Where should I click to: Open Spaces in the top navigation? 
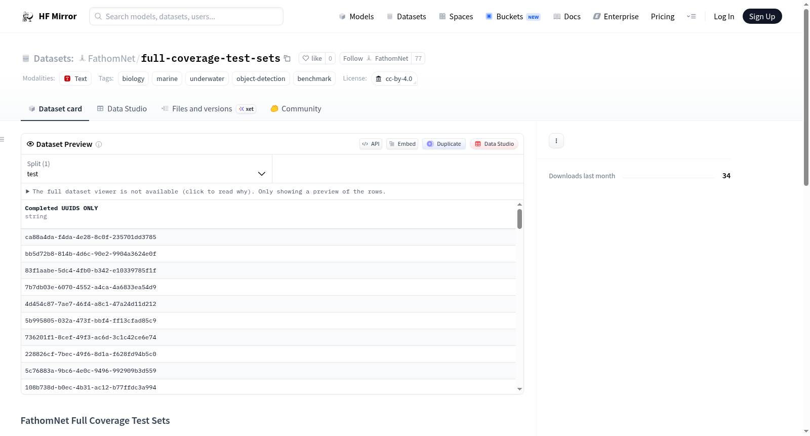tap(456, 17)
